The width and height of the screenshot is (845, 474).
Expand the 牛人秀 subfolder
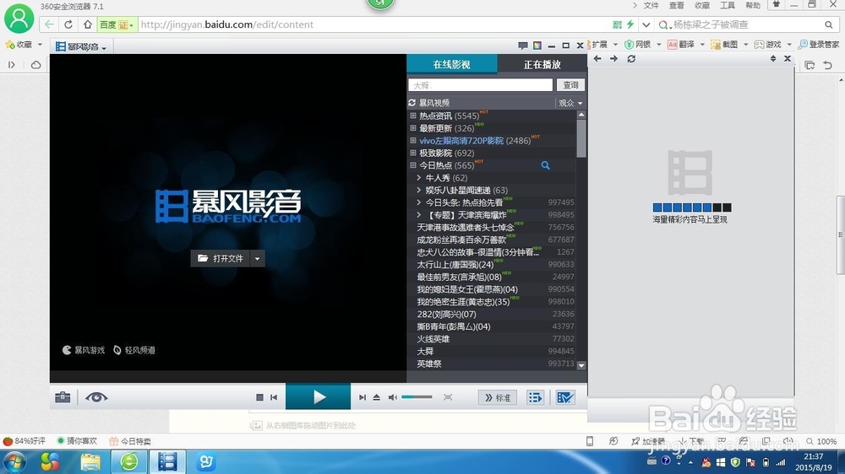tap(419, 178)
